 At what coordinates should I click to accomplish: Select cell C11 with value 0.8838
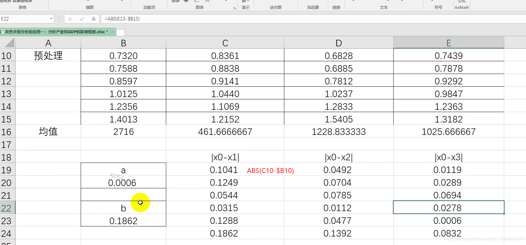(x=225, y=68)
